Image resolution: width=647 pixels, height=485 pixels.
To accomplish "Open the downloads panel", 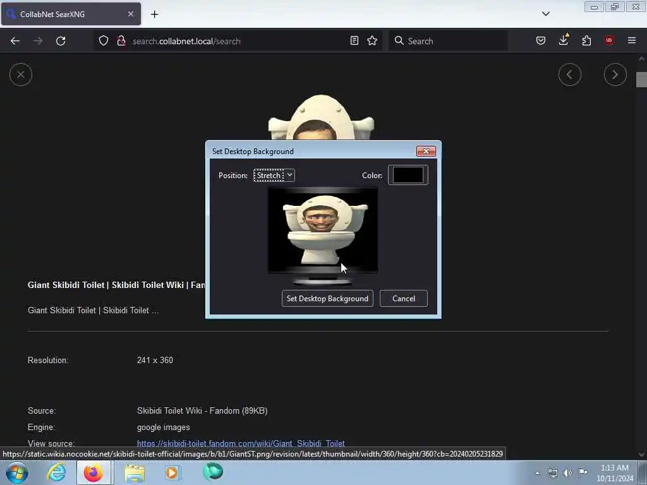I will pyautogui.click(x=564, y=40).
